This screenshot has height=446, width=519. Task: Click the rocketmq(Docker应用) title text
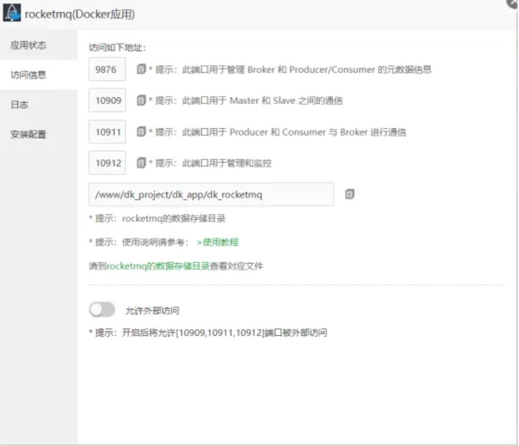80,14
